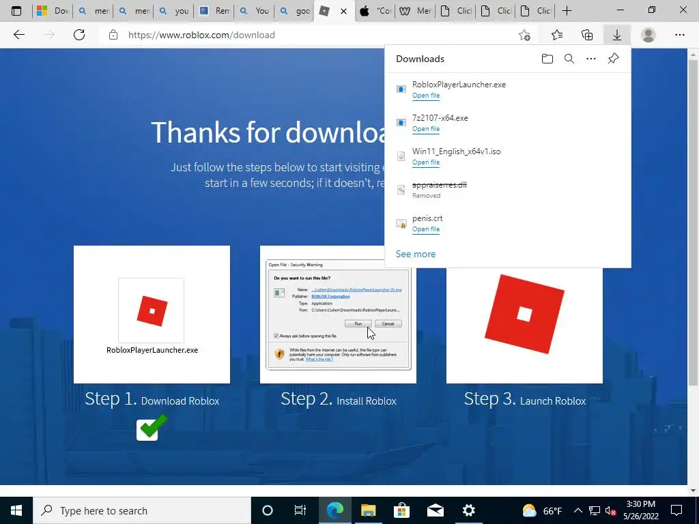Click See more in the Downloads panel
Screen dimensions: 699x524
tap(416, 254)
